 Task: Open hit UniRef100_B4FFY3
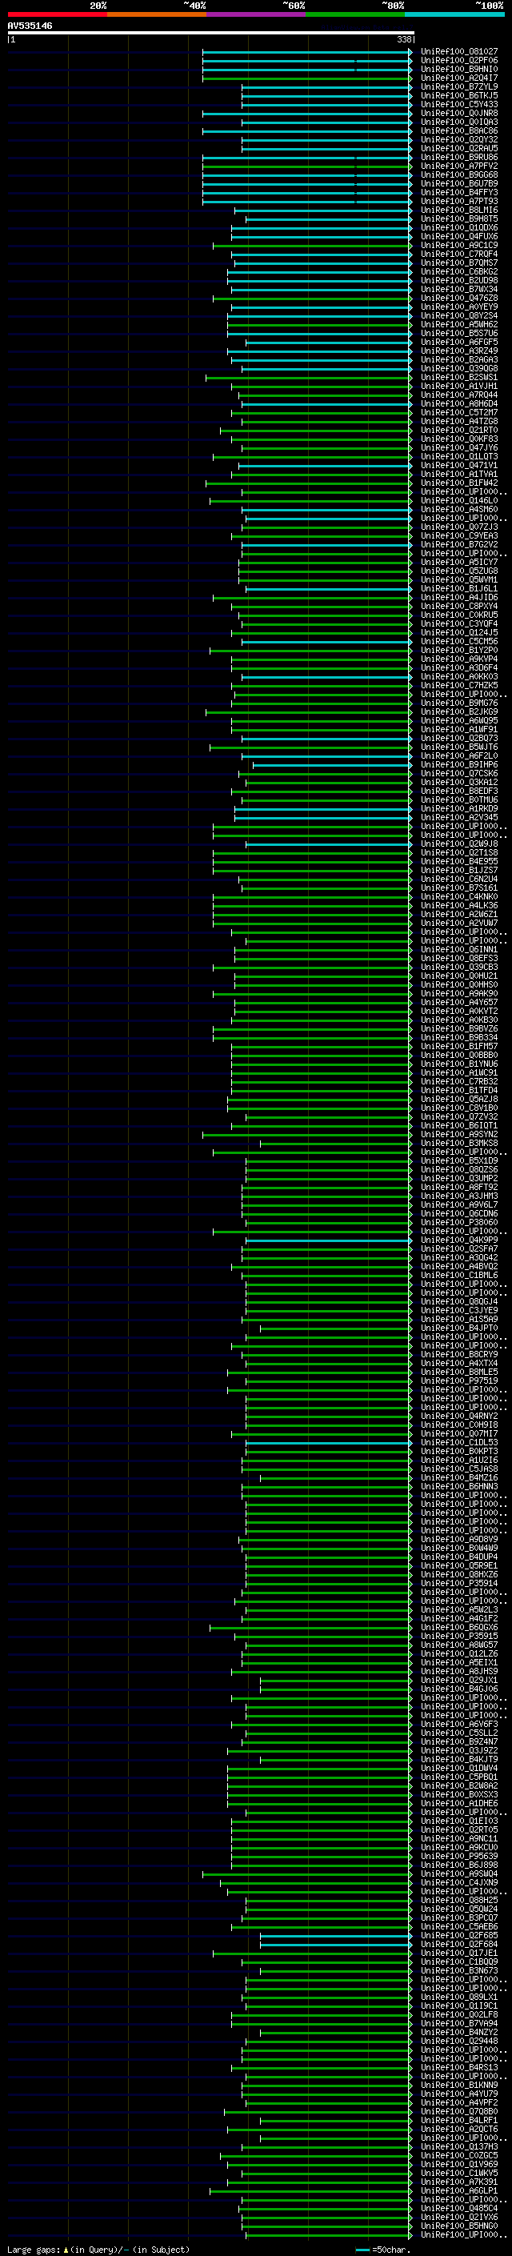[459, 193]
